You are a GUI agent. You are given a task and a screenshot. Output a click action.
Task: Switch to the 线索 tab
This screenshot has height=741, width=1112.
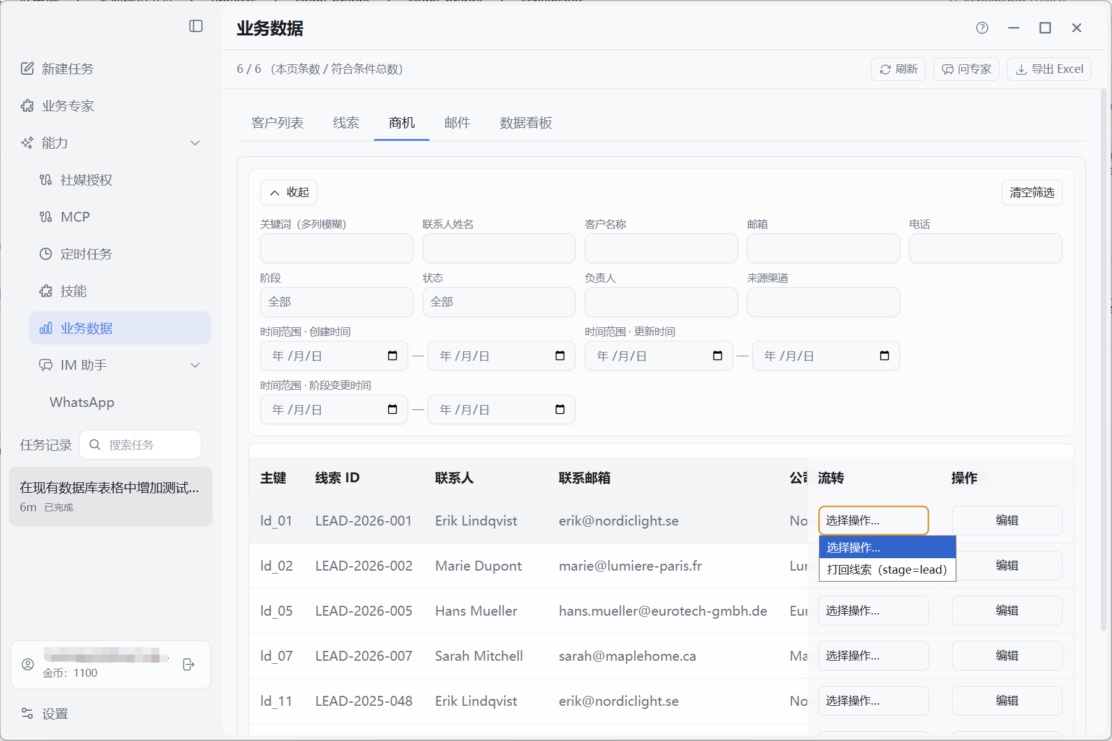(x=346, y=123)
